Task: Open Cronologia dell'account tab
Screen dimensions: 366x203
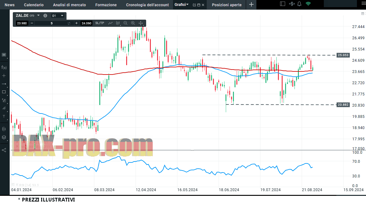Action: click(147, 5)
